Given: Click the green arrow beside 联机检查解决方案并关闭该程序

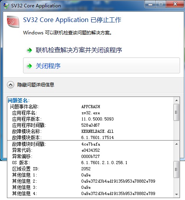Looking at the screenshot, I should [30, 50].
